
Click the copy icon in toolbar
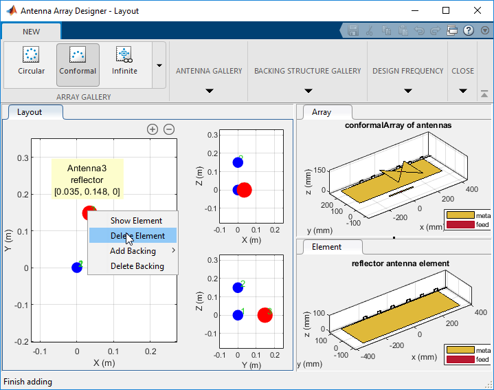387,30
